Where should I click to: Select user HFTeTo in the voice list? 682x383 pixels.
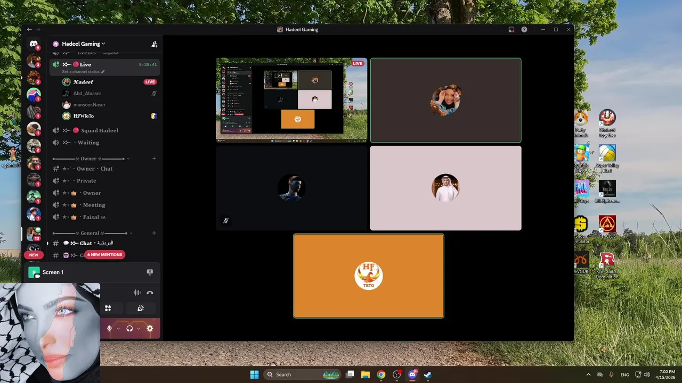click(x=109, y=116)
